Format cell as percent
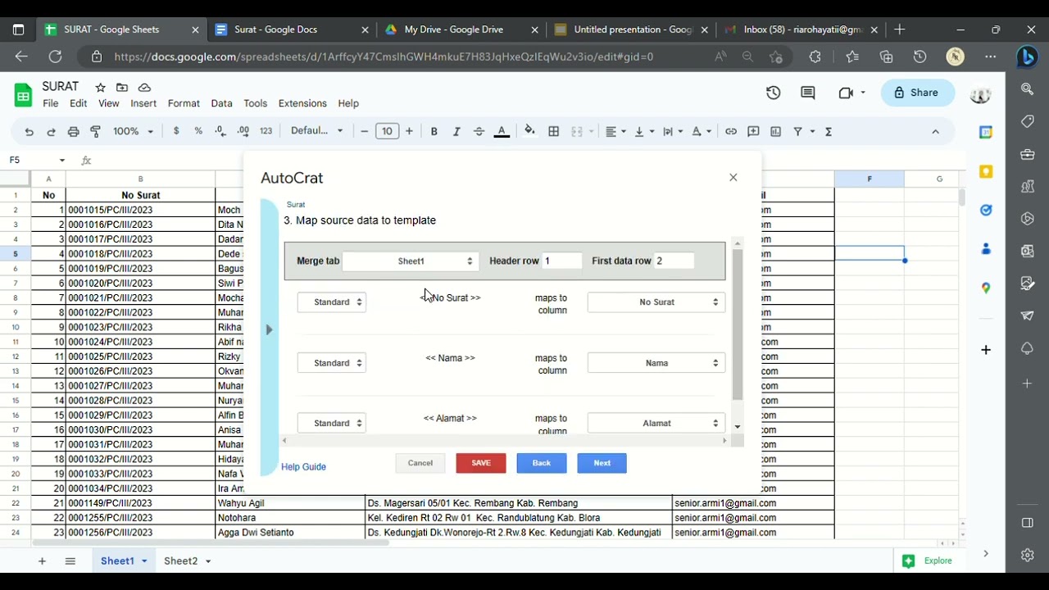This screenshot has width=1049, height=590. tap(198, 131)
